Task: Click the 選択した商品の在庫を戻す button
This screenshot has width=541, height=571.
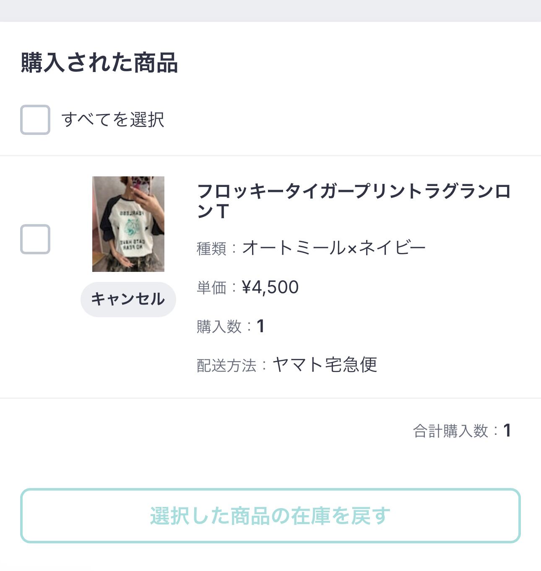Action: [270, 516]
